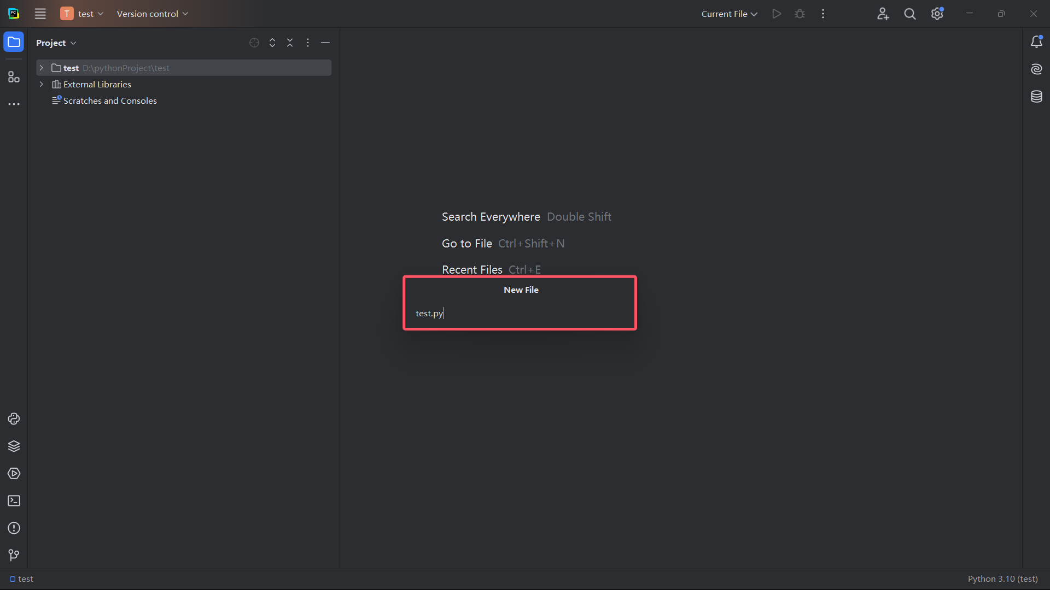Open the Python Packages tool window
This screenshot has width=1050, height=590.
click(x=14, y=446)
